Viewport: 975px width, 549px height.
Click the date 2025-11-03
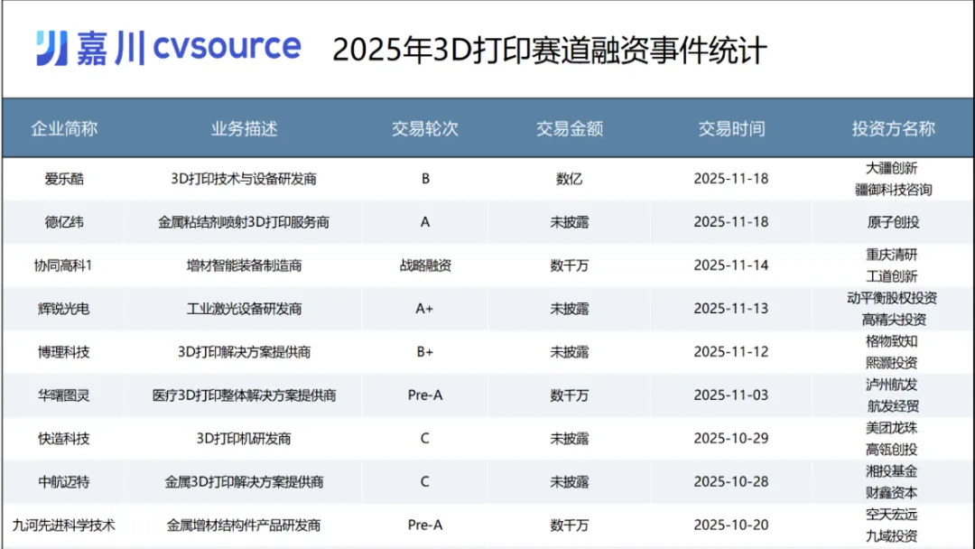pos(731,395)
